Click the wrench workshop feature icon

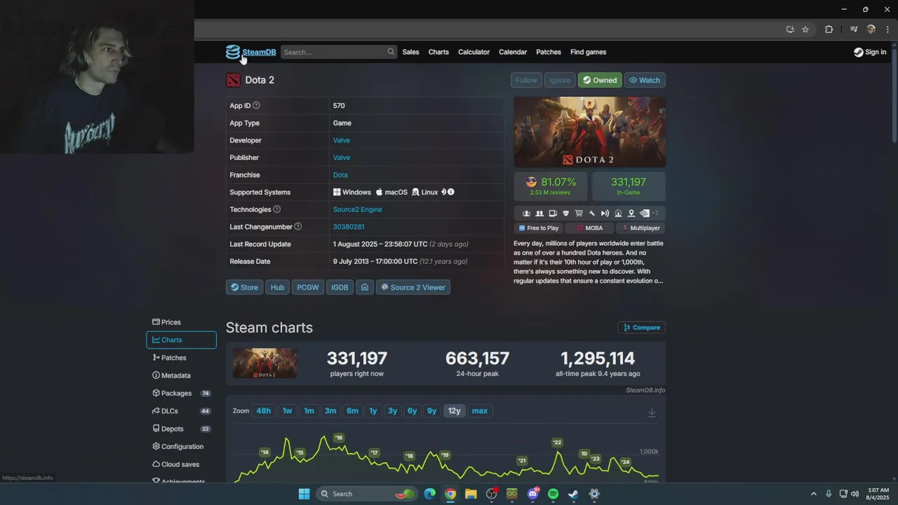592,213
